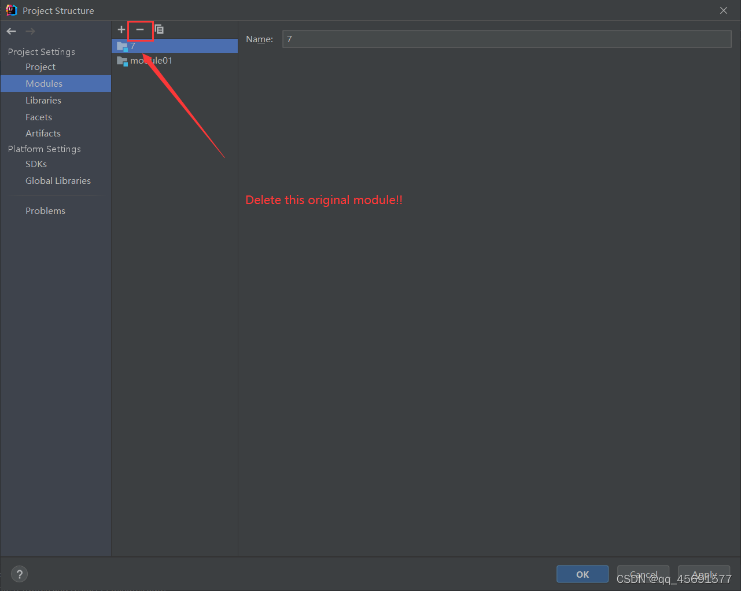
Task: Click inside the Name input field
Action: click(507, 39)
